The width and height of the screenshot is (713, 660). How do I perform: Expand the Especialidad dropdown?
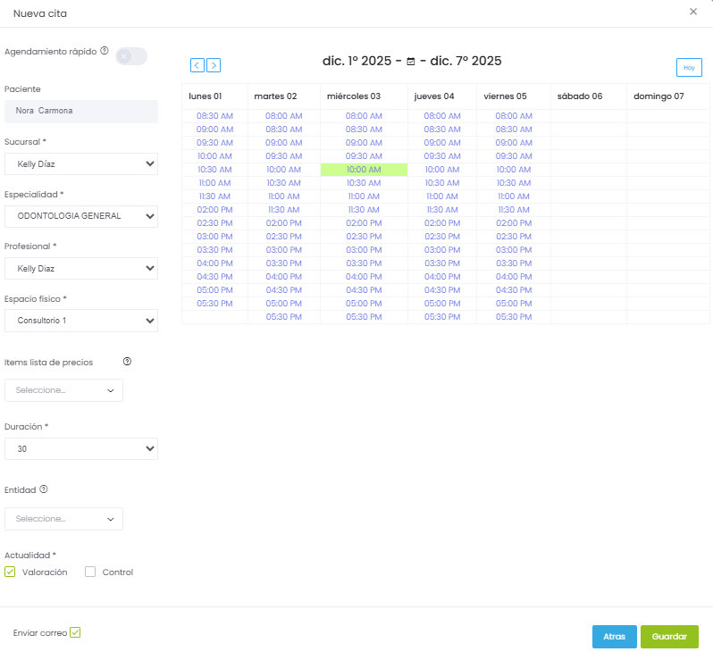[81, 215]
